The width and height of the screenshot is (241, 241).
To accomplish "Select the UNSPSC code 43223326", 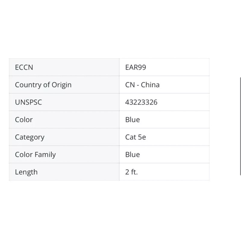I will point(141,102).
